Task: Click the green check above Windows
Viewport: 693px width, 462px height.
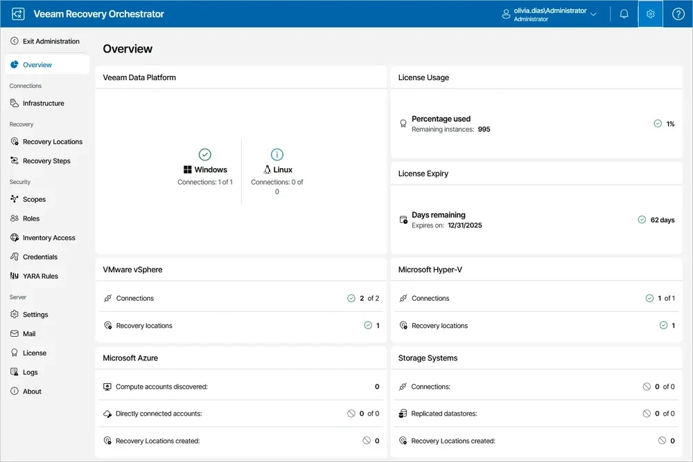Action: pos(204,154)
